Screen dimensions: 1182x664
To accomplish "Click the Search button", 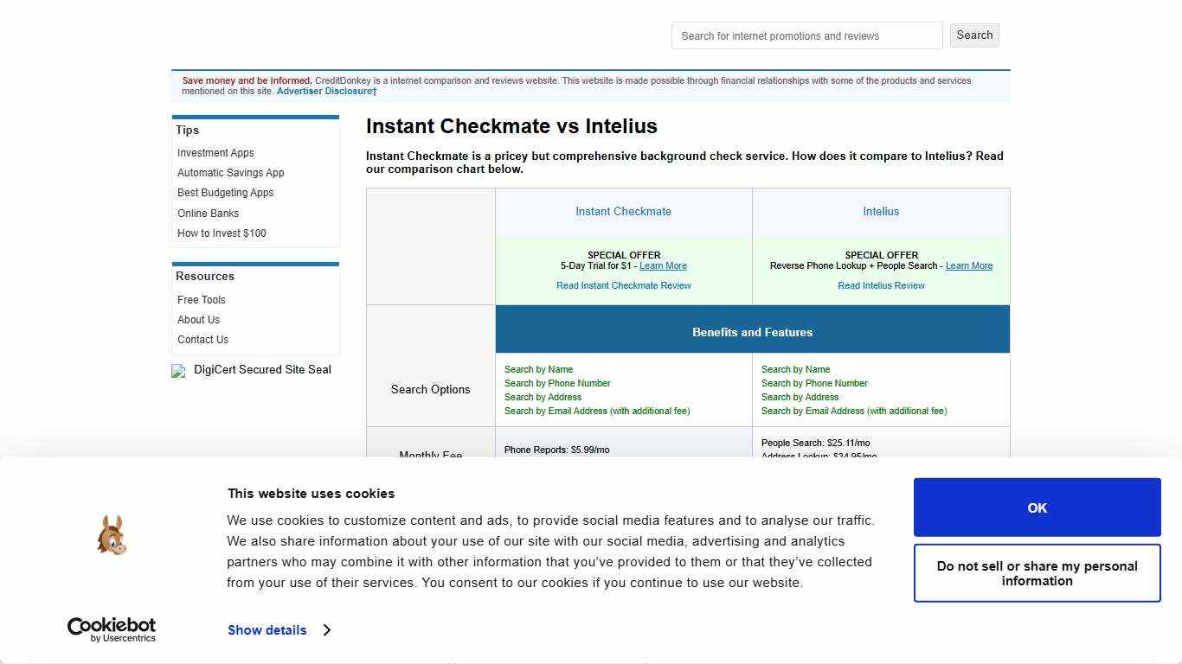I will click(974, 35).
